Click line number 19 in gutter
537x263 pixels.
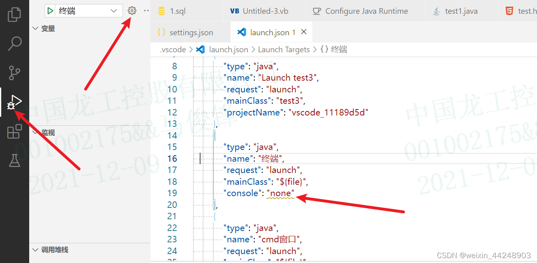point(172,193)
